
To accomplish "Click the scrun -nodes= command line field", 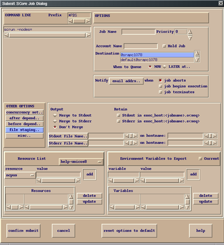I will point(47,29).
